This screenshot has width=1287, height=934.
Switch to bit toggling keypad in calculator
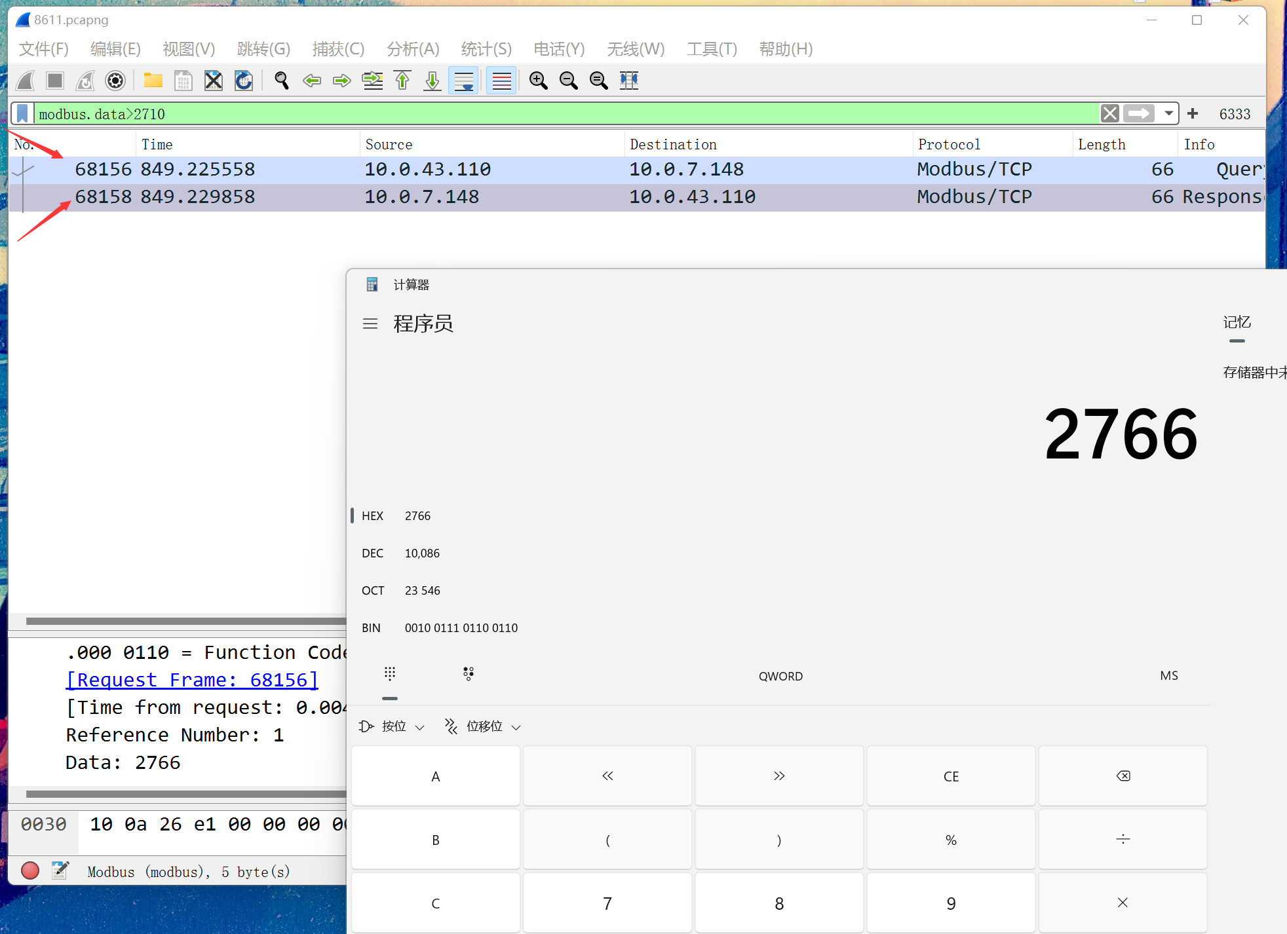tap(469, 674)
